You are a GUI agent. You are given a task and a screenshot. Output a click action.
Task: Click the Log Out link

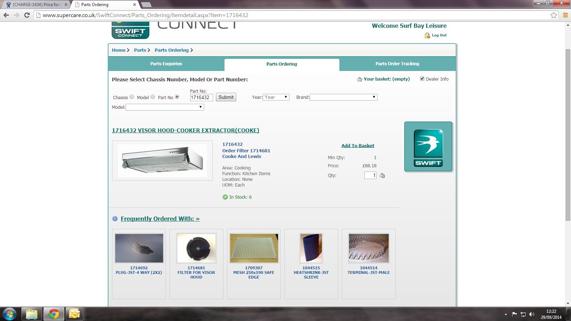(439, 35)
